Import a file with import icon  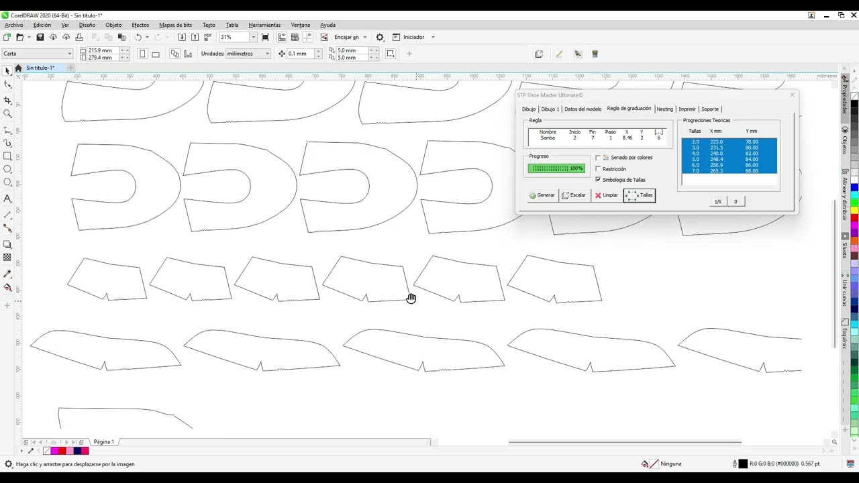coord(183,37)
